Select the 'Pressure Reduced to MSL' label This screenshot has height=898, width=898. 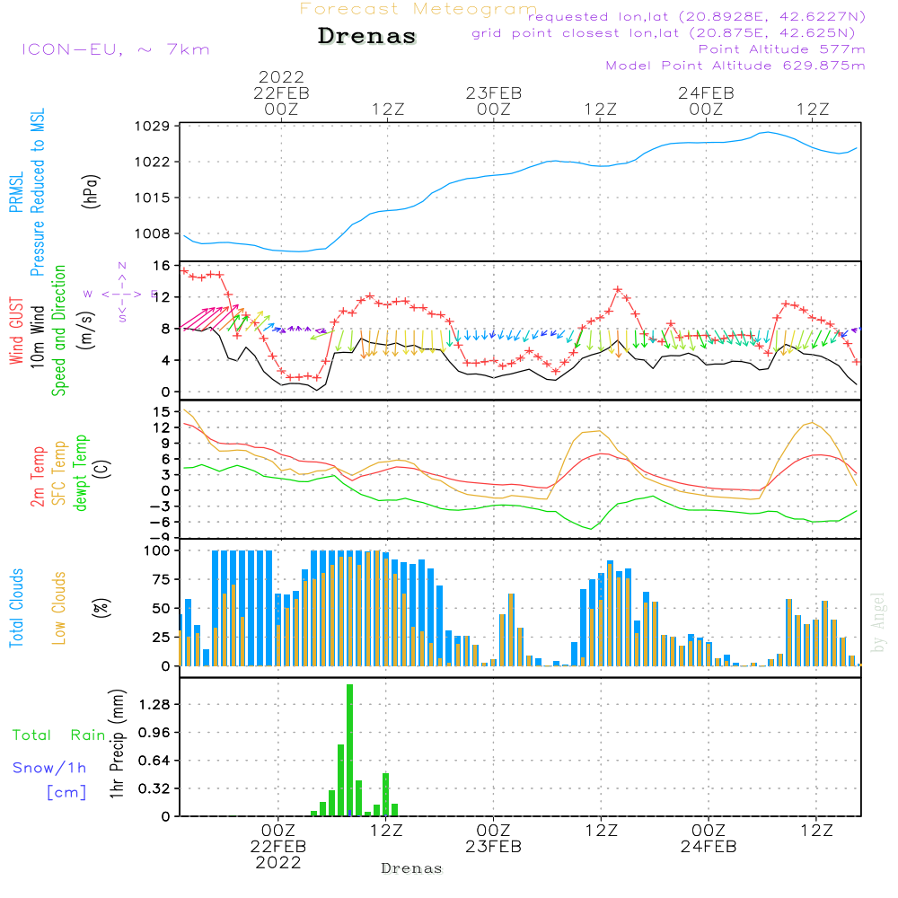coord(37,192)
